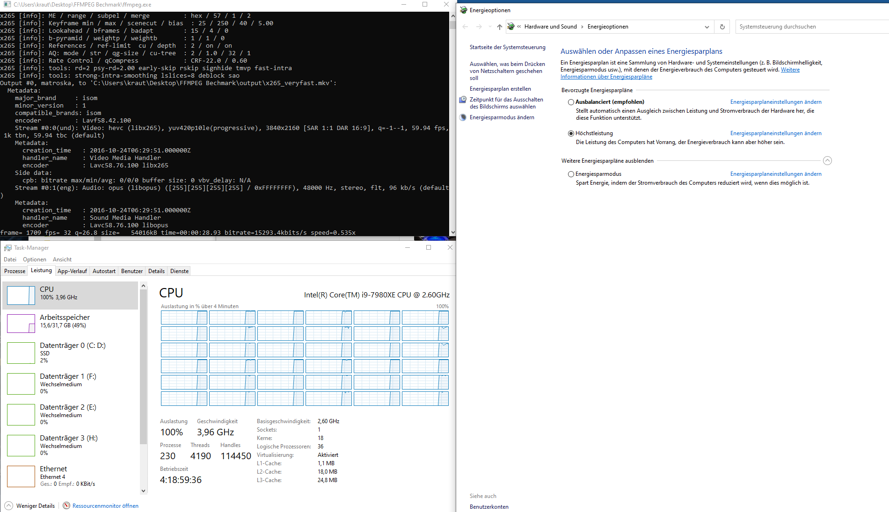This screenshot has width=889, height=512.
Task: Expand the address bar history dropdown
Action: 707,27
